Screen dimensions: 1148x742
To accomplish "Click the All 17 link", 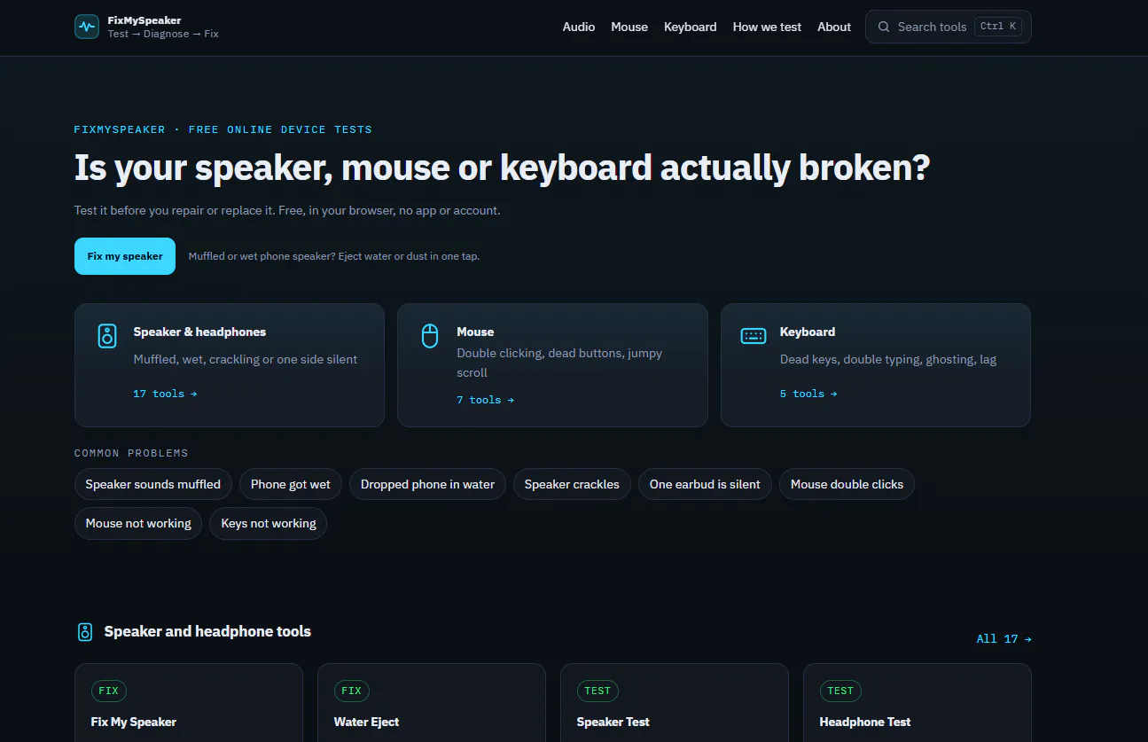I will click(x=1004, y=638).
